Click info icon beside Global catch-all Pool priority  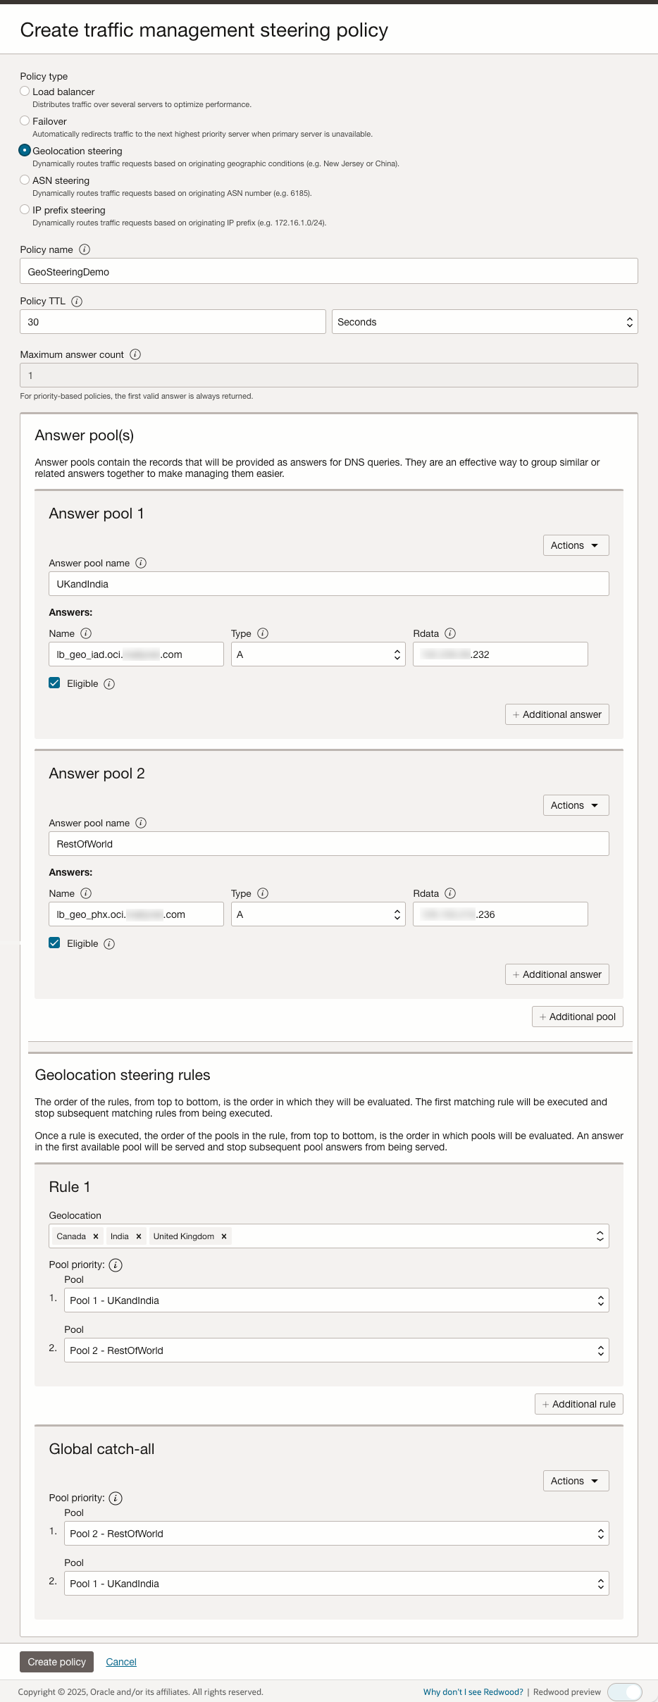point(116,1498)
